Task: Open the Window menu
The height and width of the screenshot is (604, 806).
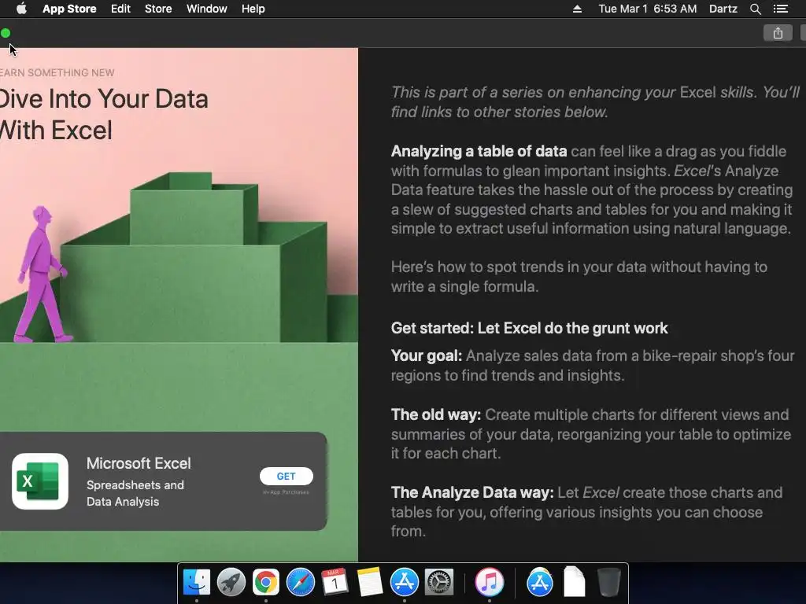Action: tap(207, 9)
